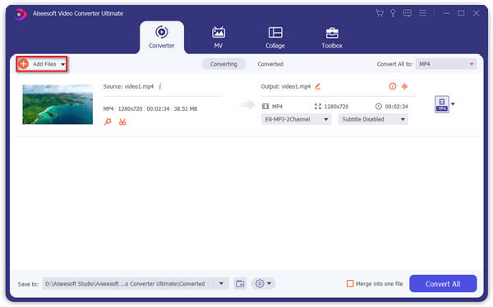Enable Merge into one file checkbox
This screenshot has height=307, width=493.
[x=350, y=283]
